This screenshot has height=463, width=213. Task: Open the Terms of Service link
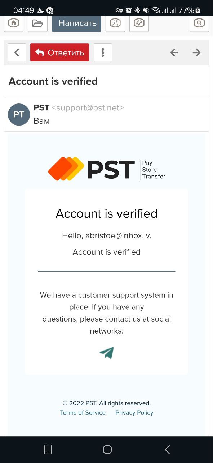click(x=83, y=413)
